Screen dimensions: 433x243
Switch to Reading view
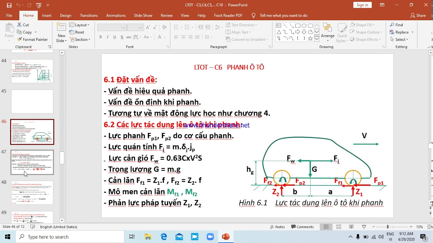click(x=351, y=227)
